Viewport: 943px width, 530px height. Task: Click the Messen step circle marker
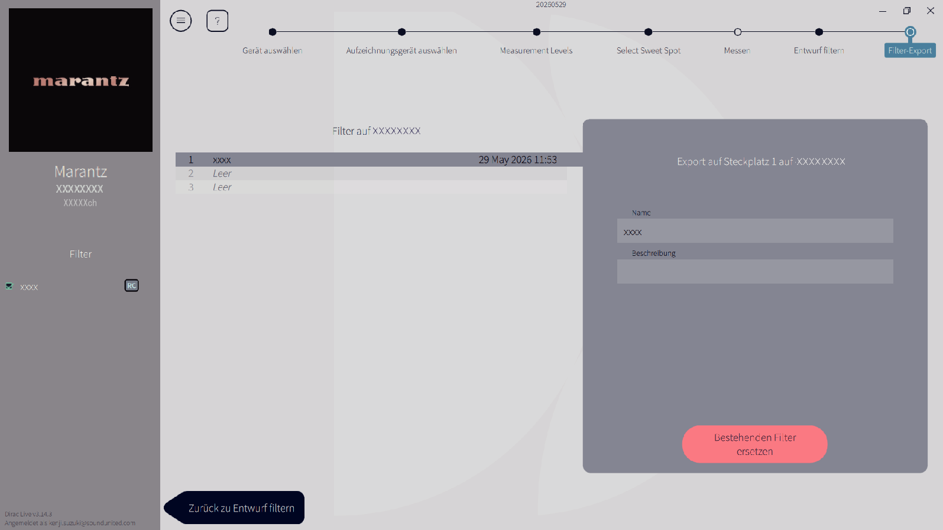pos(738,32)
